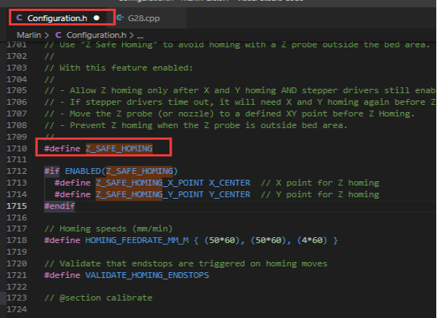Click line number 1715 in the gutter
The image size is (437, 318).
point(17,206)
